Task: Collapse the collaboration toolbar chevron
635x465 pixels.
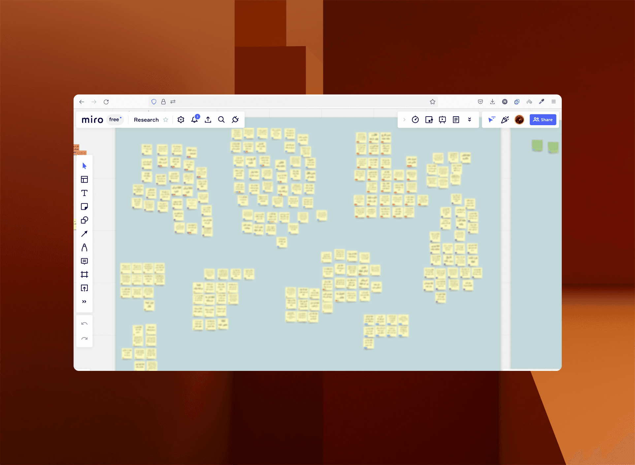Action: coord(404,120)
